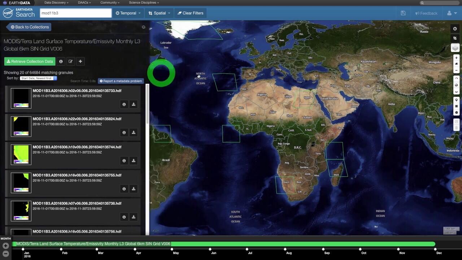This screenshot has height=260, width=462.
Task: View info for the h22v09 granule
Action: point(124,133)
